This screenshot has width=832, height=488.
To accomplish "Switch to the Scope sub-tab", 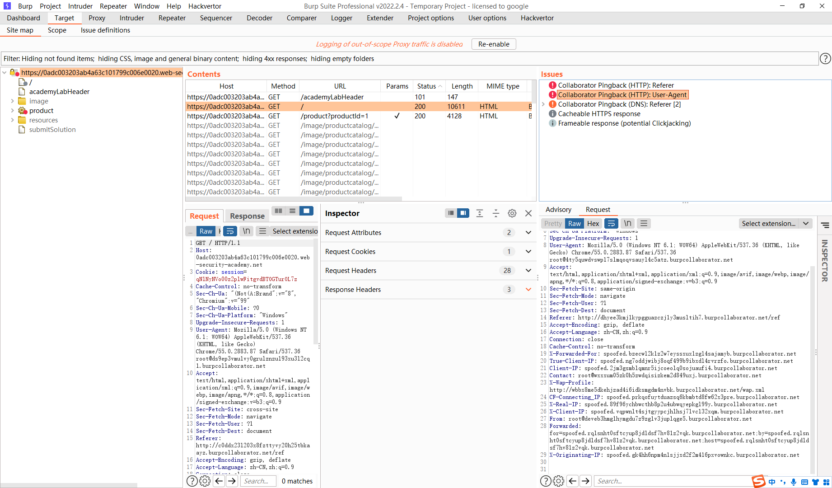I will click(x=57, y=30).
